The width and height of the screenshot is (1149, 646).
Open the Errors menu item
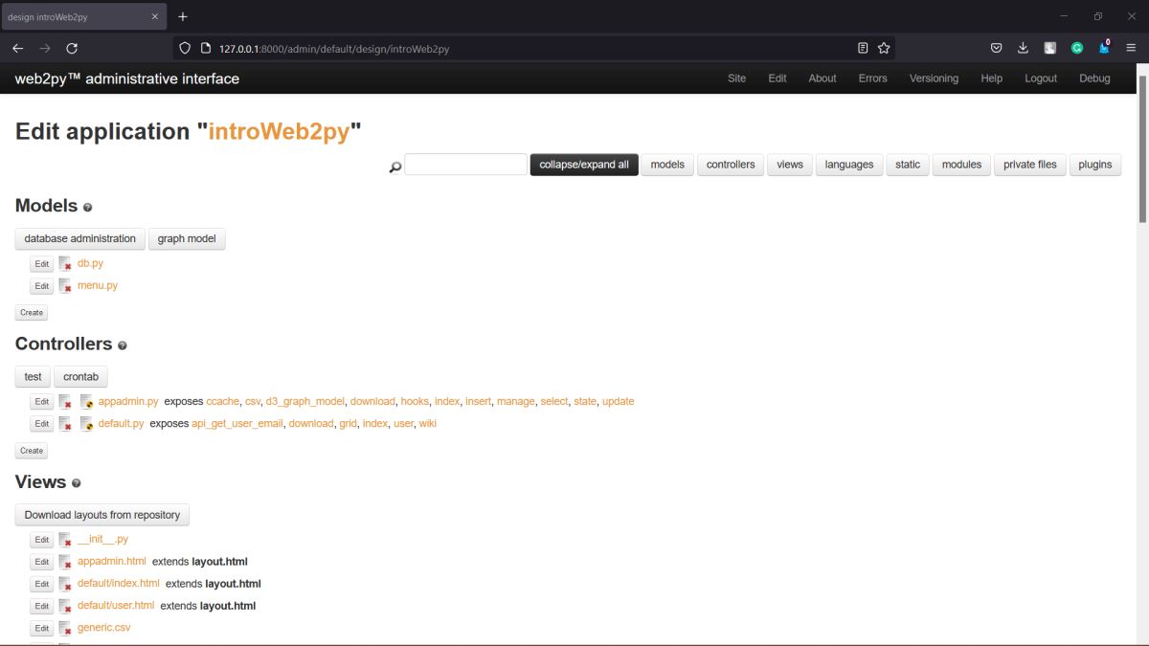pos(873,78)
